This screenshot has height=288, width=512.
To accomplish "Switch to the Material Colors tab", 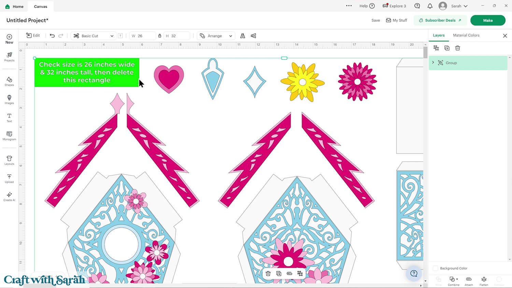I will pos(466,35).
